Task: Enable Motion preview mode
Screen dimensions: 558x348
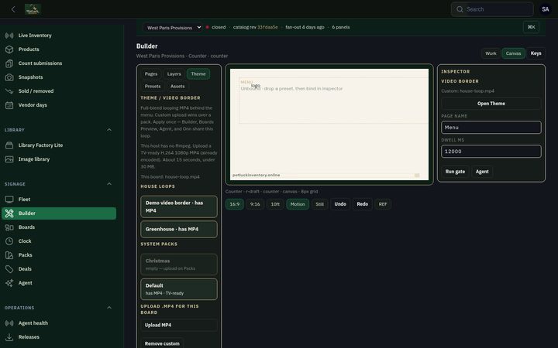Action: tap(298, 204)
